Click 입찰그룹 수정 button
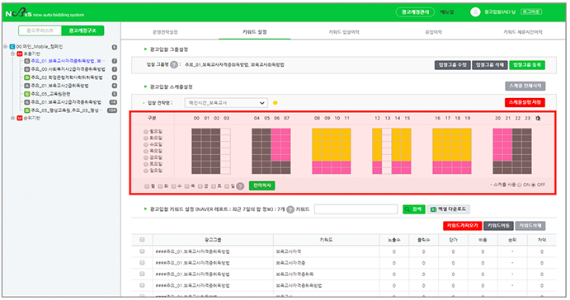 click(x=453, y=65)
